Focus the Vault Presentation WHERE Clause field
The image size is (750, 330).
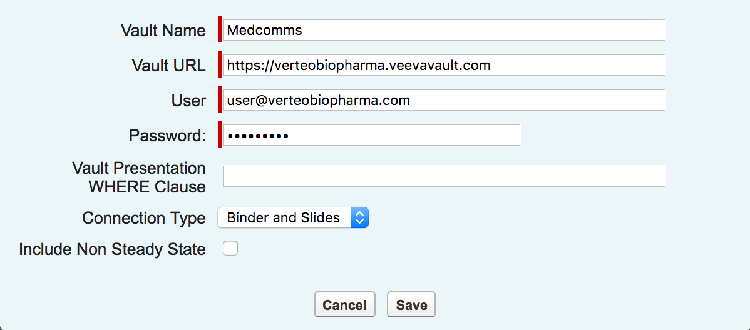pos(444,176)
